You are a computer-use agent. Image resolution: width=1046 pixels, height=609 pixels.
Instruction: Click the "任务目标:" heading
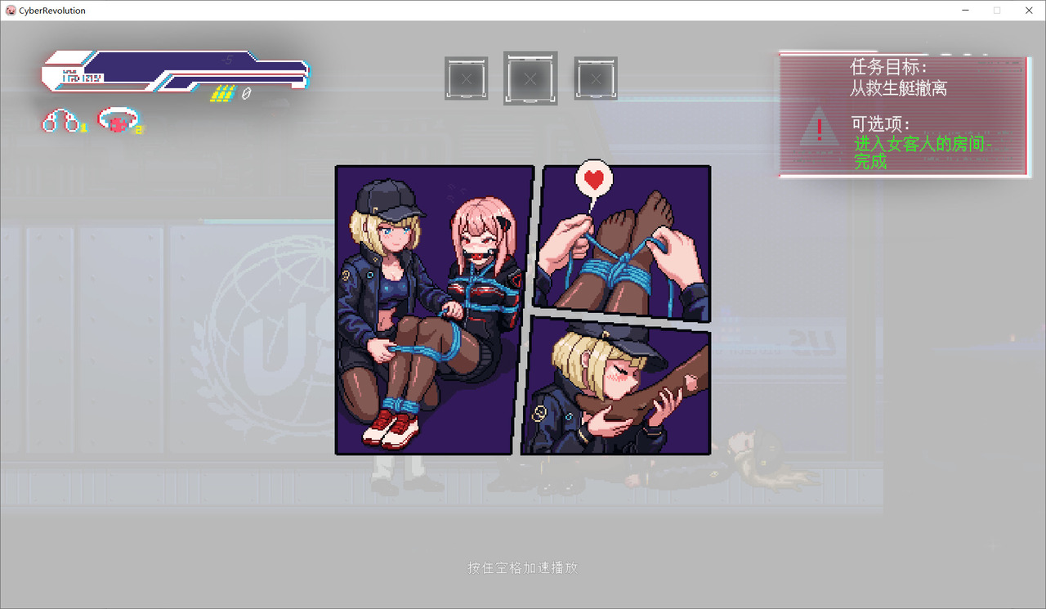point(890,67)
